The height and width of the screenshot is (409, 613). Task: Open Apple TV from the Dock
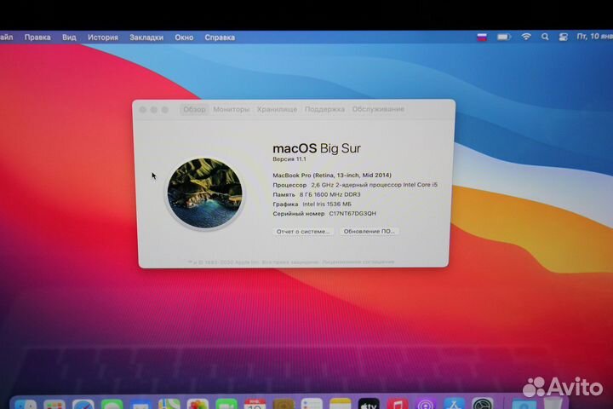pyautogui.click(x=369, y=404)
